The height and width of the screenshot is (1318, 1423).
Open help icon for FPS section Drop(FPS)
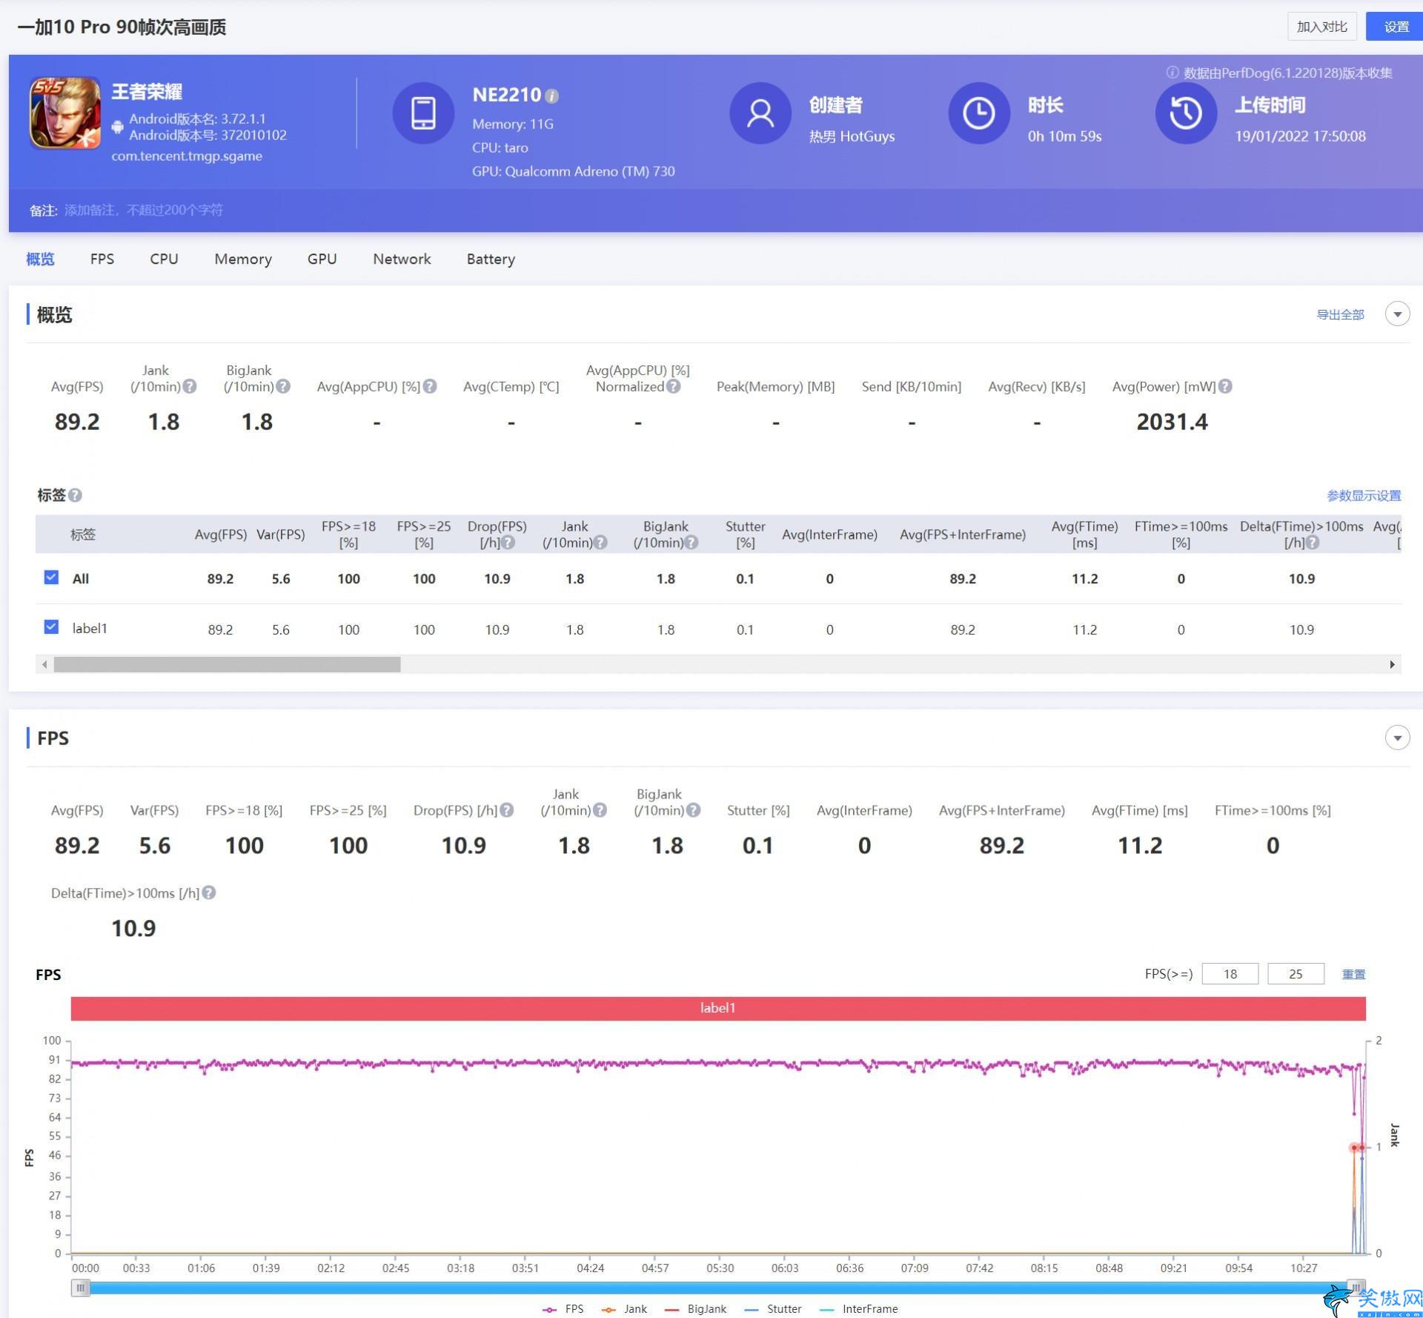point(506,810)
